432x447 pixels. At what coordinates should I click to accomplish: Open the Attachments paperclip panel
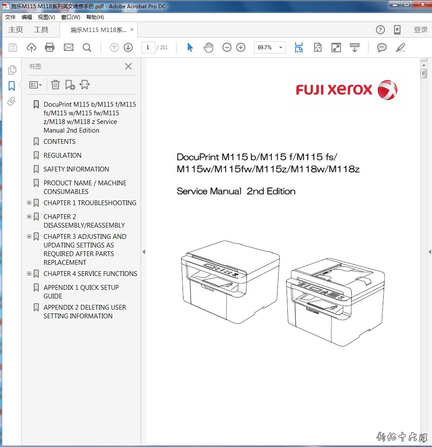pyautogui.click(x=12, y=101)
